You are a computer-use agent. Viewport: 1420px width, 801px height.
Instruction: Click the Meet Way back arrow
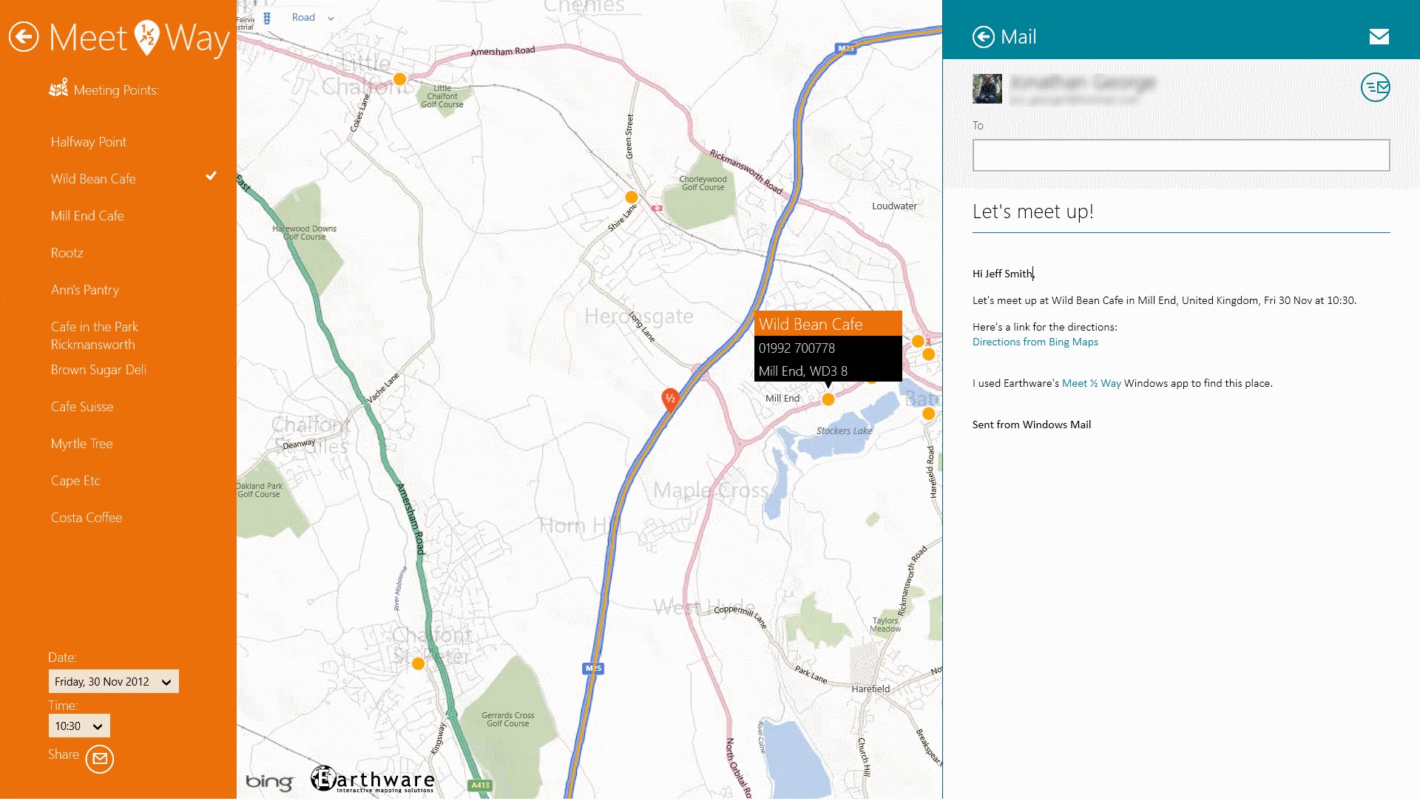24,37
